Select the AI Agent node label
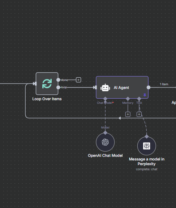This screenshot has height=208, width=176. (121, 88)
